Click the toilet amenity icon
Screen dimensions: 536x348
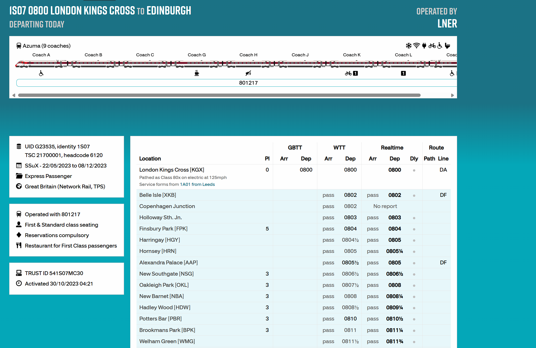(x=447, y=46)
